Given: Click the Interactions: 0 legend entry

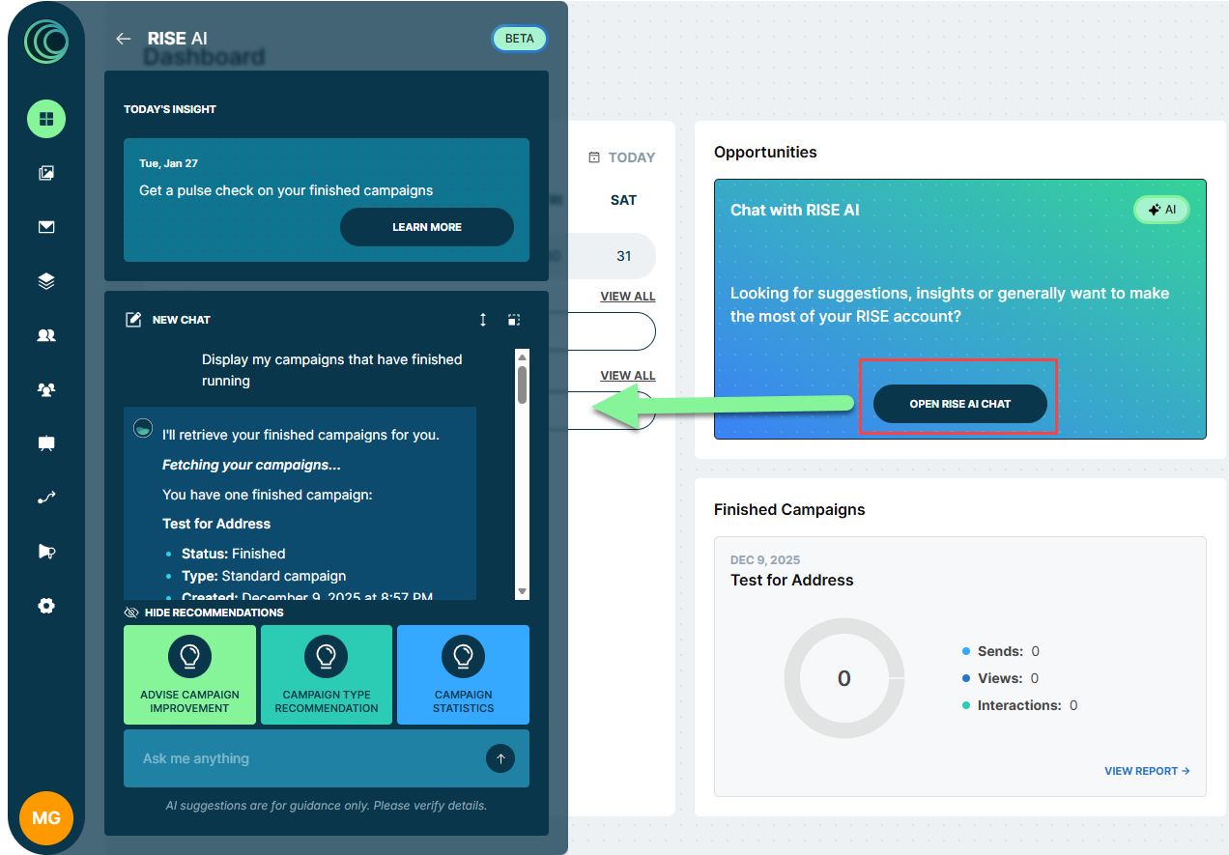Looking at the screenshot, I should pyautogui.click(x=1019, y=705).
